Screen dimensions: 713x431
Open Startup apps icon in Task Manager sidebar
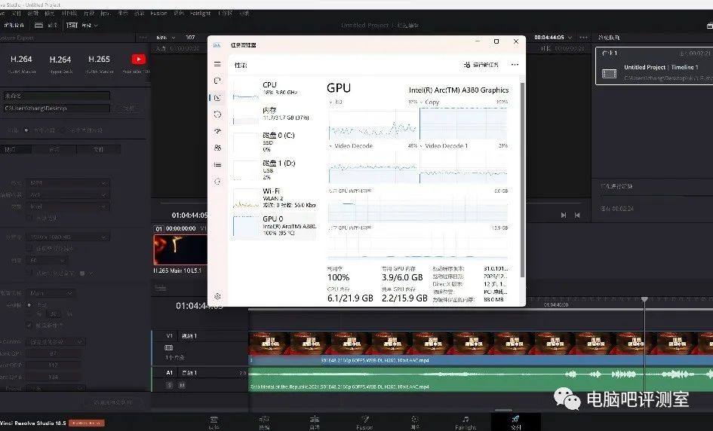217,131
